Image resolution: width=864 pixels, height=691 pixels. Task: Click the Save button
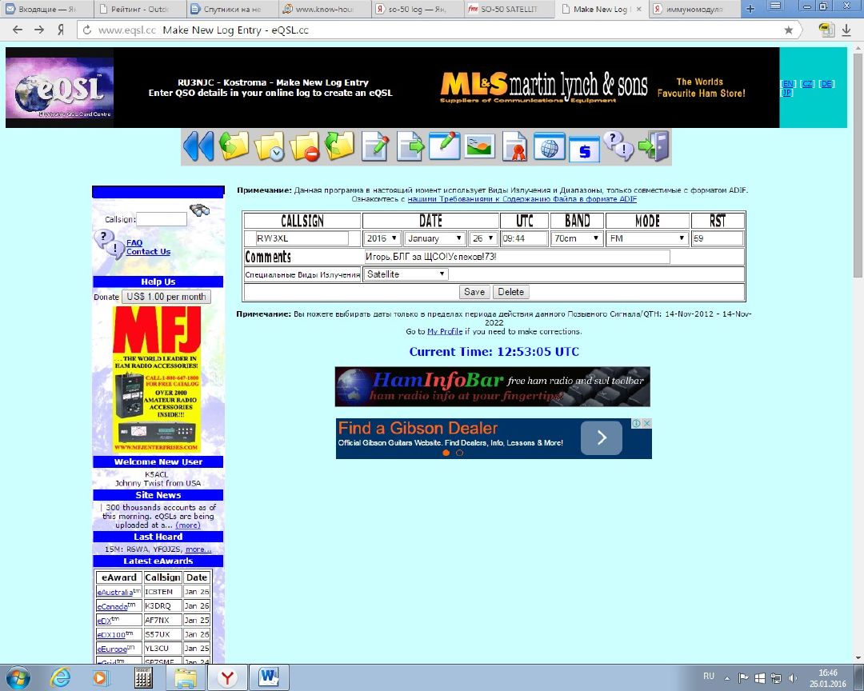point(474,291)
